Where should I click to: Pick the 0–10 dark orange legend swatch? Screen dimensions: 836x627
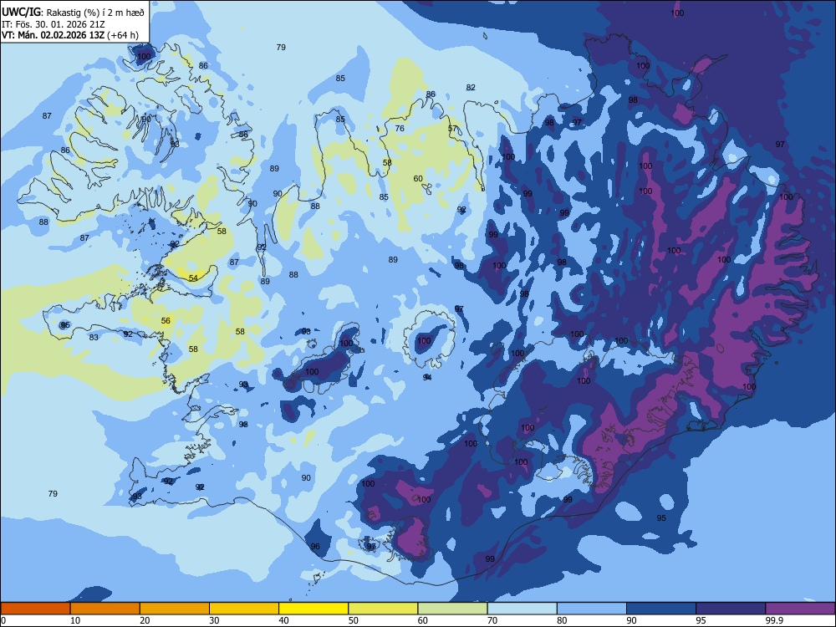(35, 609)
